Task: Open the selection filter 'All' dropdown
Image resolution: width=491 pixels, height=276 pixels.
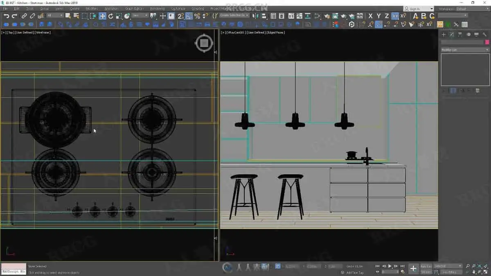Action: click(55, 16)
